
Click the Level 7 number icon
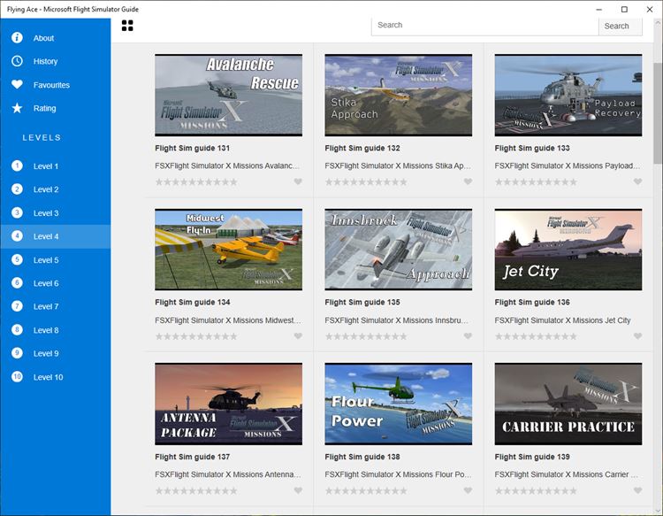(x=17, y=306)
